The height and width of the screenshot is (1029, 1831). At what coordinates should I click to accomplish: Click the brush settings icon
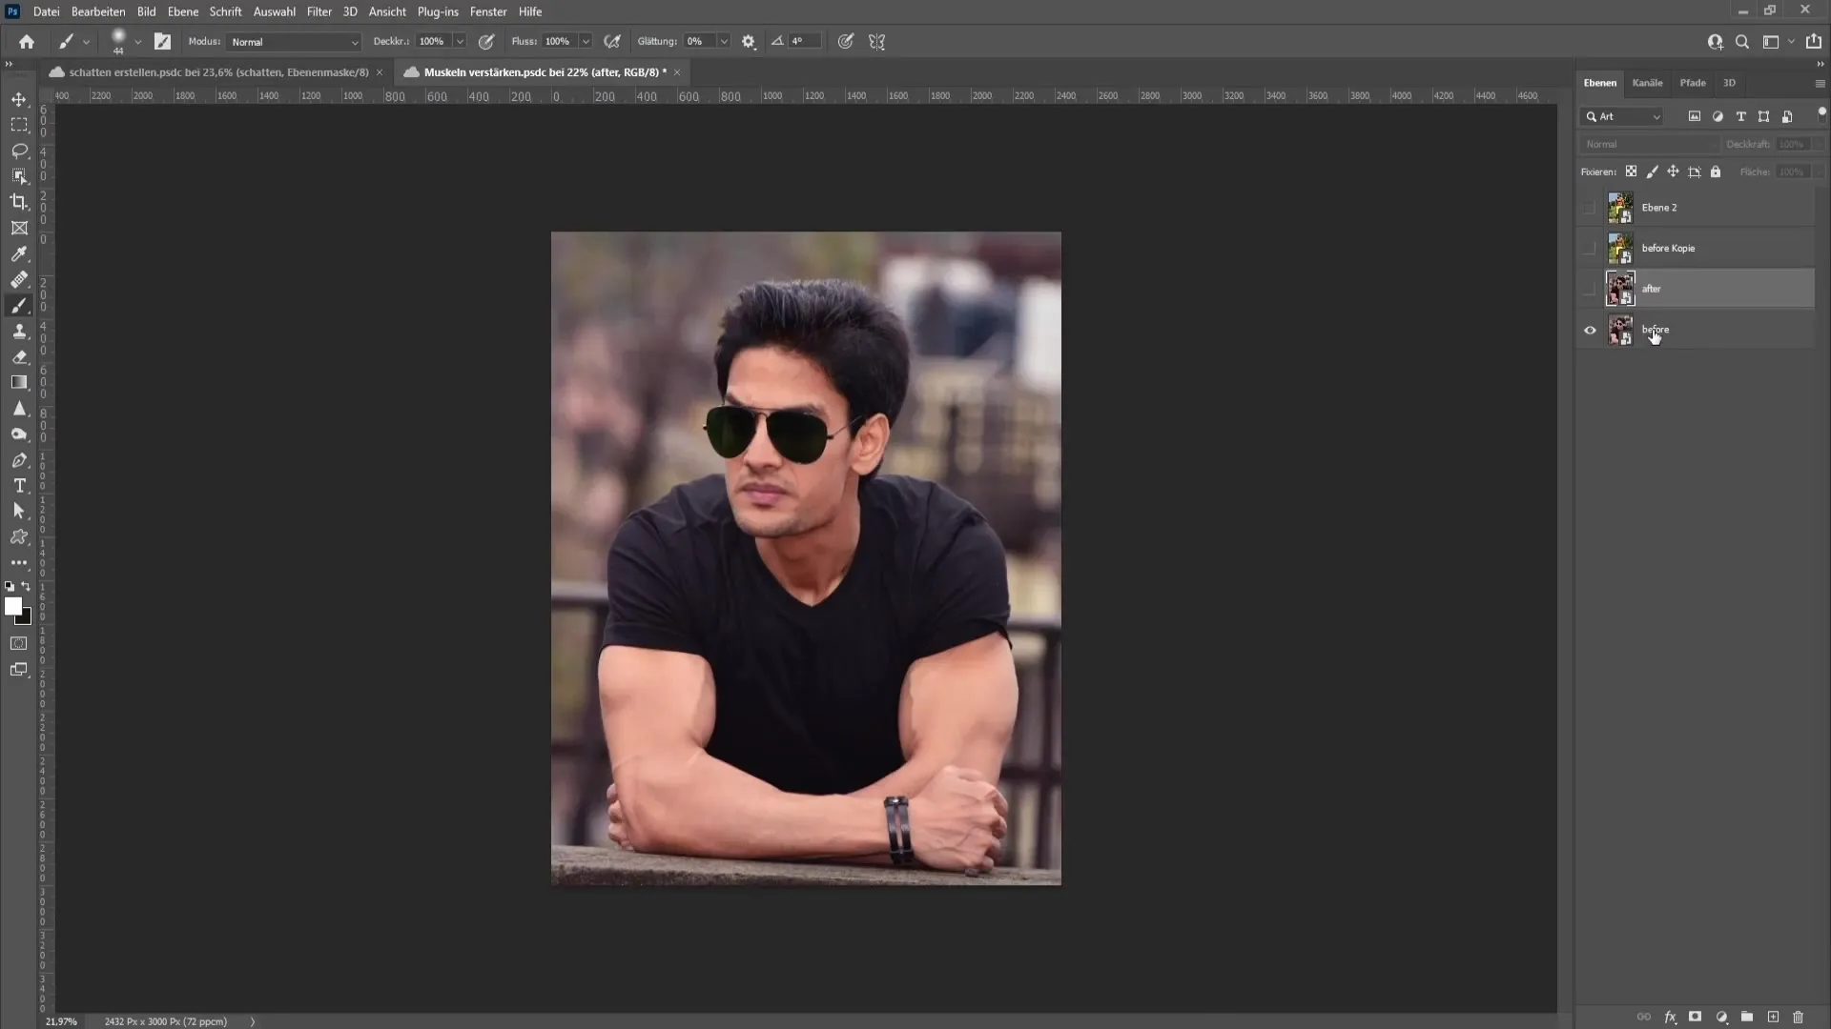(749, 42)
